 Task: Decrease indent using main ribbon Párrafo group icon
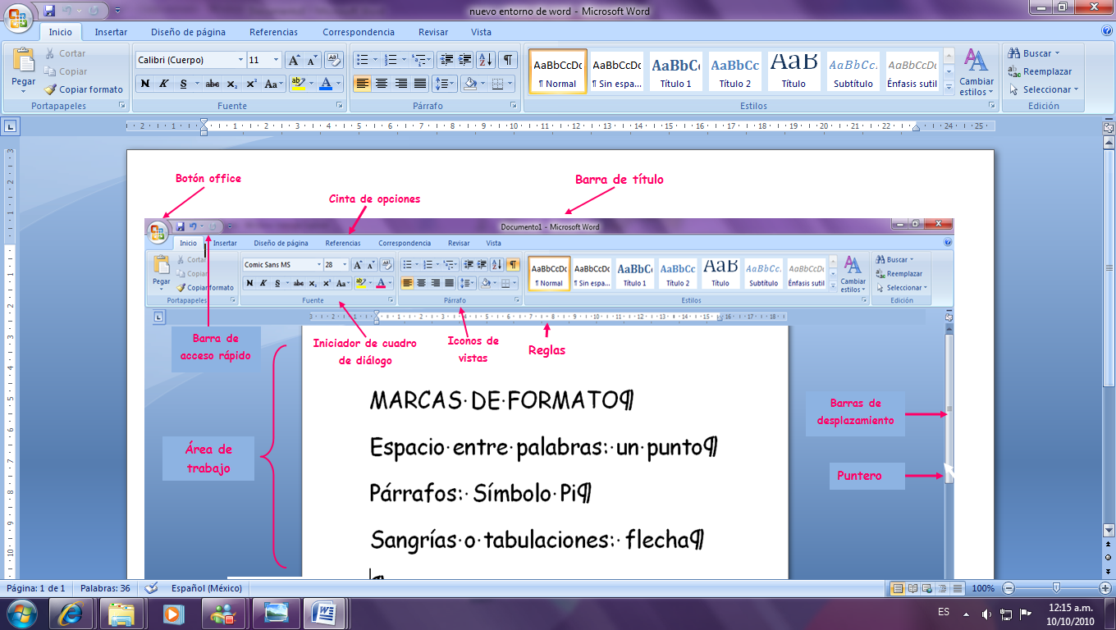click(x=447, y=60)
